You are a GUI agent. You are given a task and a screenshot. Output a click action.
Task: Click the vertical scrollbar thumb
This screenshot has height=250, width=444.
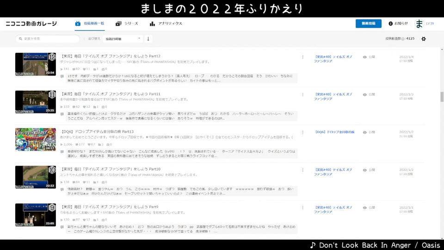coord(442,97)
